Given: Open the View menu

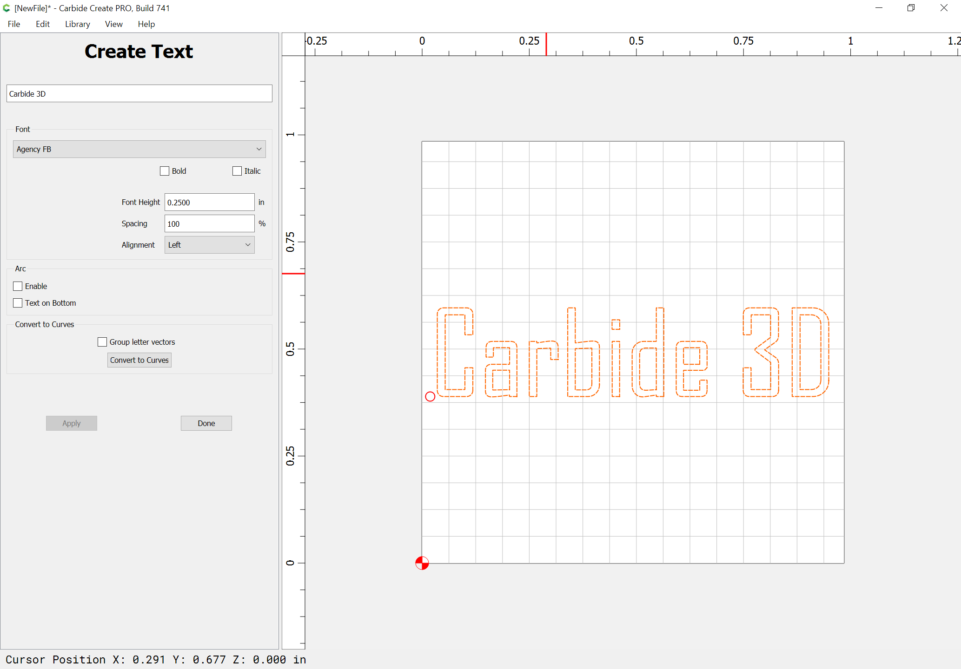Looking at the screenshot, I should 113,24.
